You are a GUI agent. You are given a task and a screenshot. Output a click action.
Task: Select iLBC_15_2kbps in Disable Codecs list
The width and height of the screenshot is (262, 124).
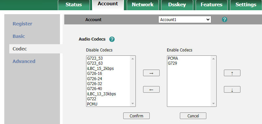pyautogui.click(x=108, y=68)
